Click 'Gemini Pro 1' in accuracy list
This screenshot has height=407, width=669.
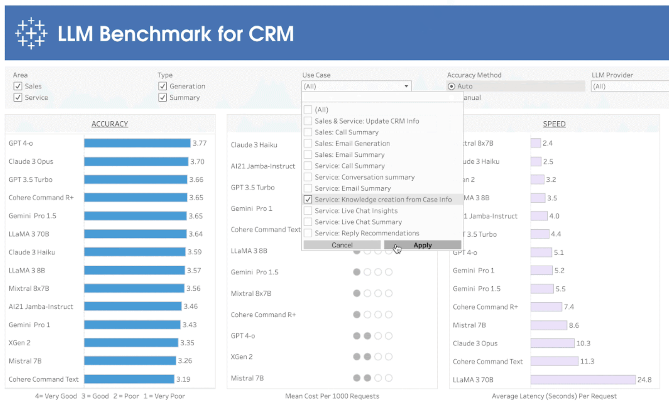[x=29, y=325]
